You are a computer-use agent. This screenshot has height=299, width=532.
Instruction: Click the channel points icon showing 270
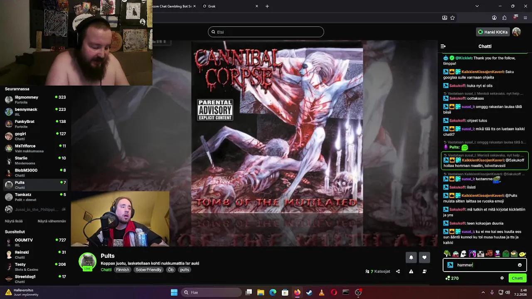448,278
